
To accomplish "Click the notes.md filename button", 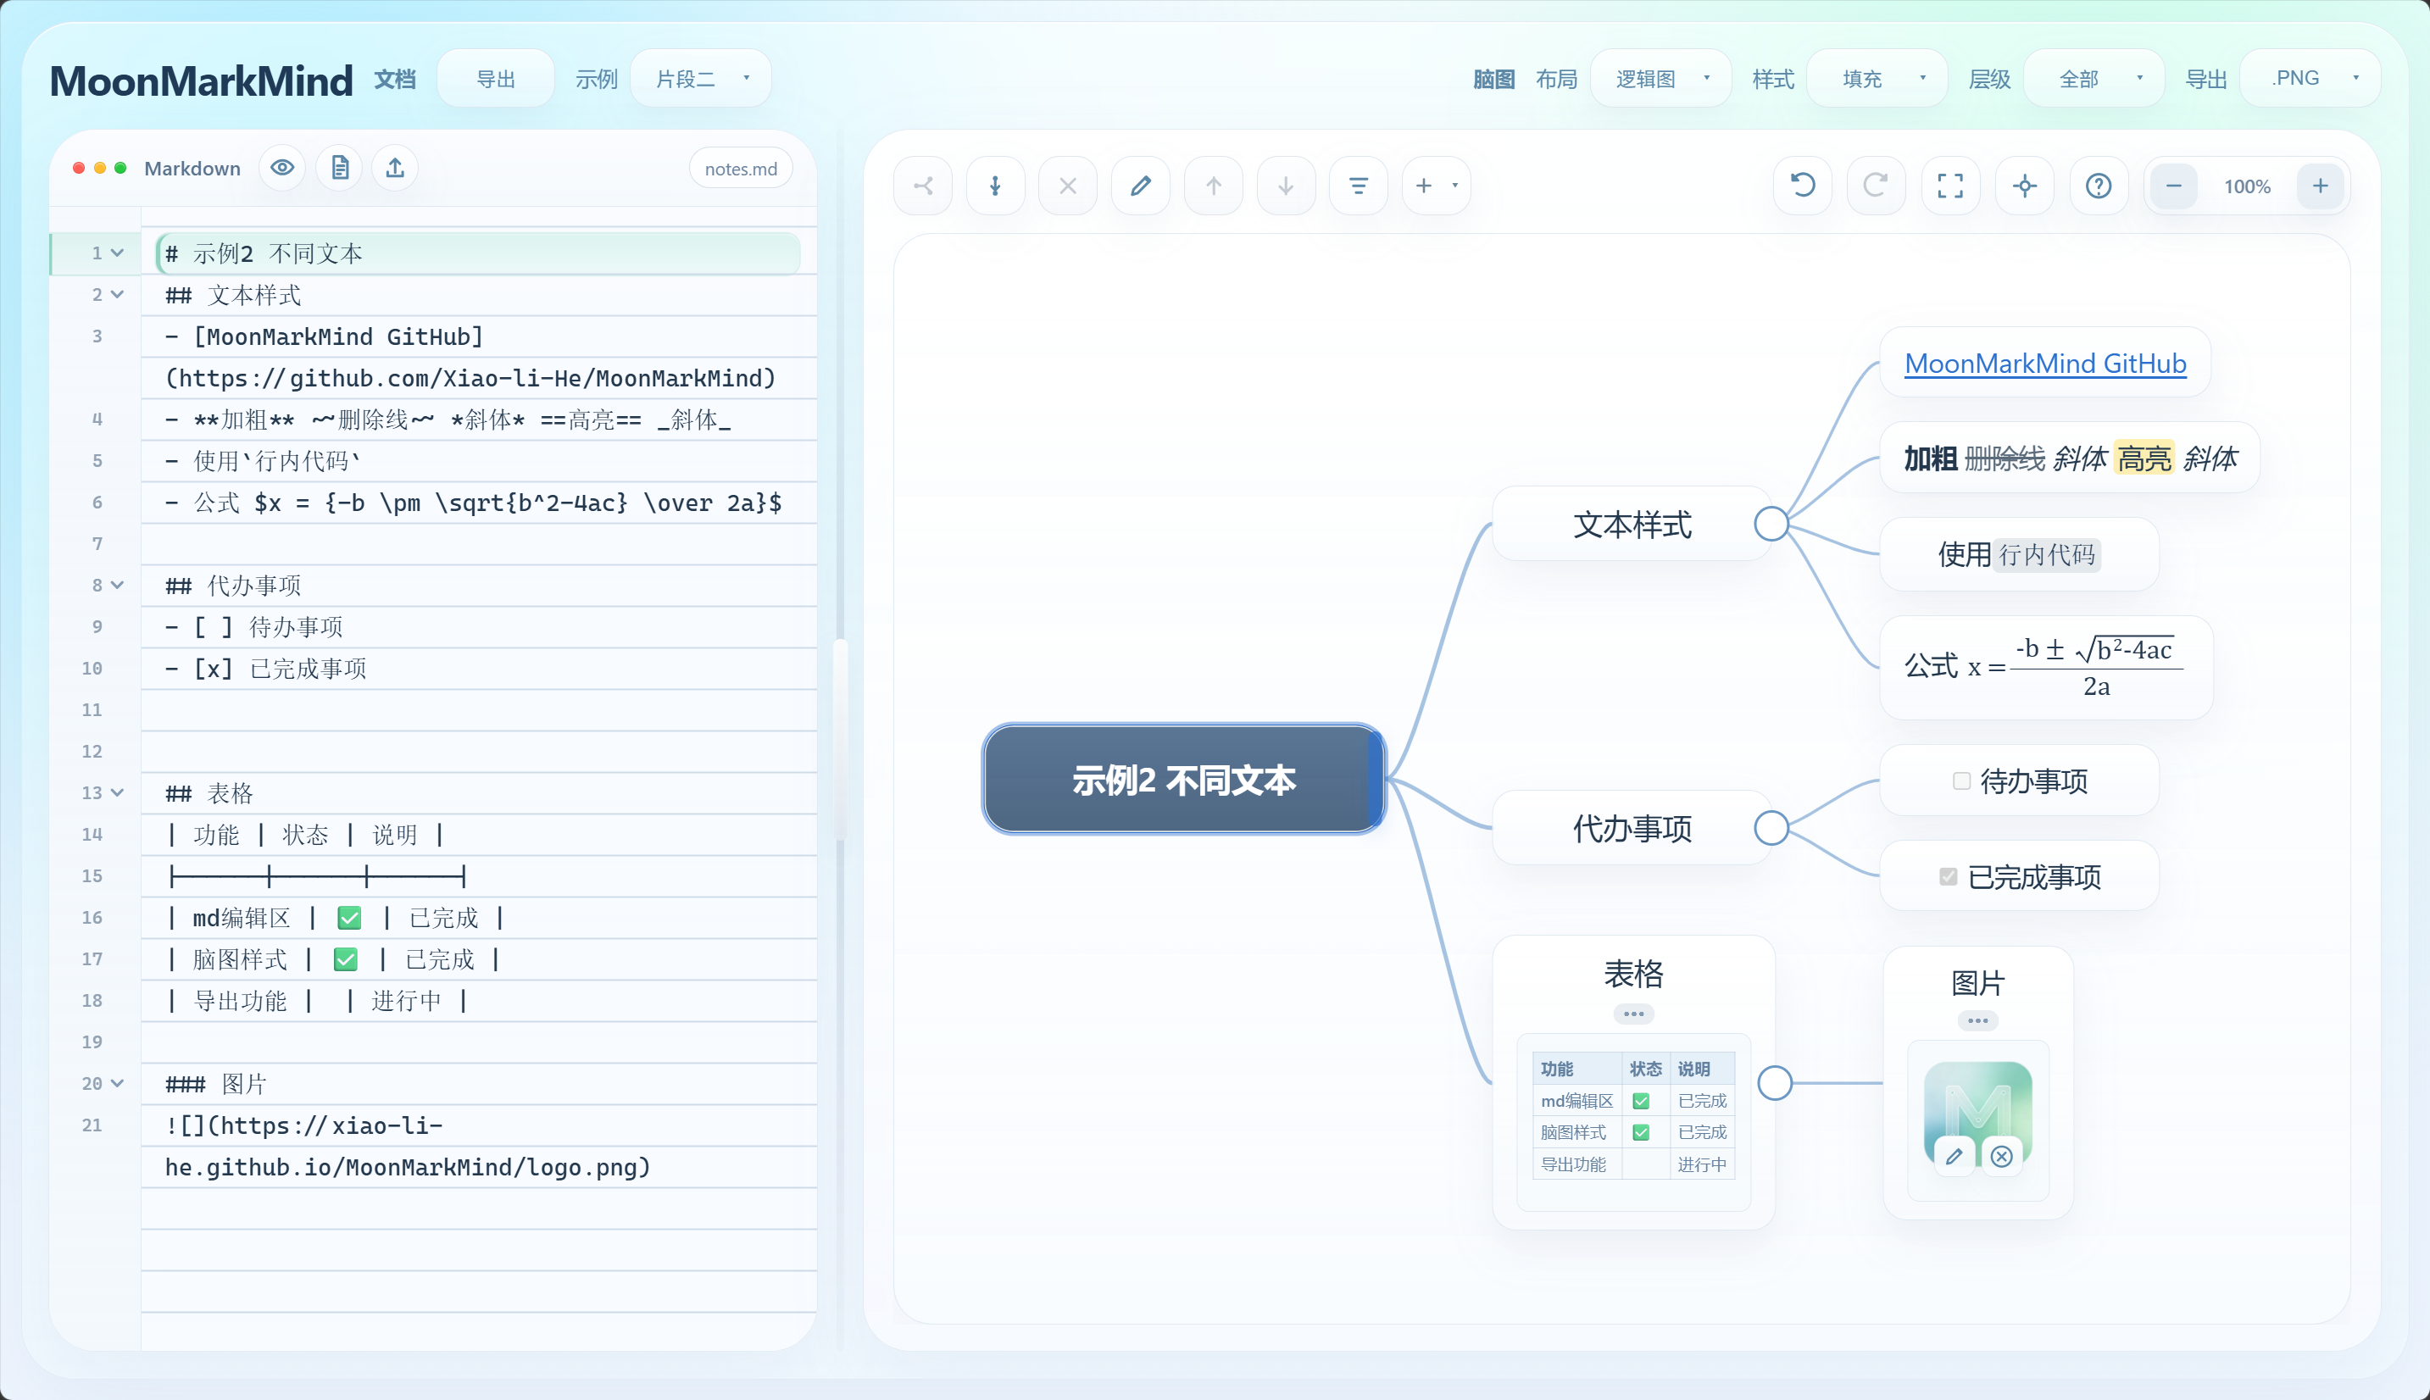I will coord(741,169).
